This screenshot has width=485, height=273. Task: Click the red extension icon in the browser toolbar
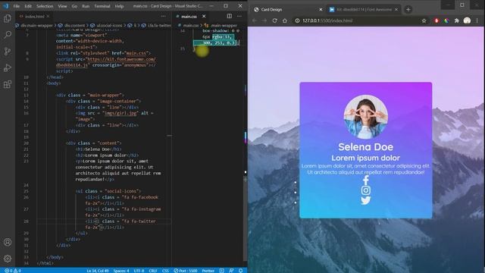[436, 20]
